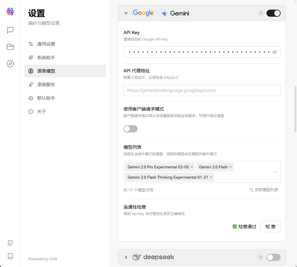Open the chat bubble icon in sidebar
The image size is (297, 267).
(x=10, y=30)
